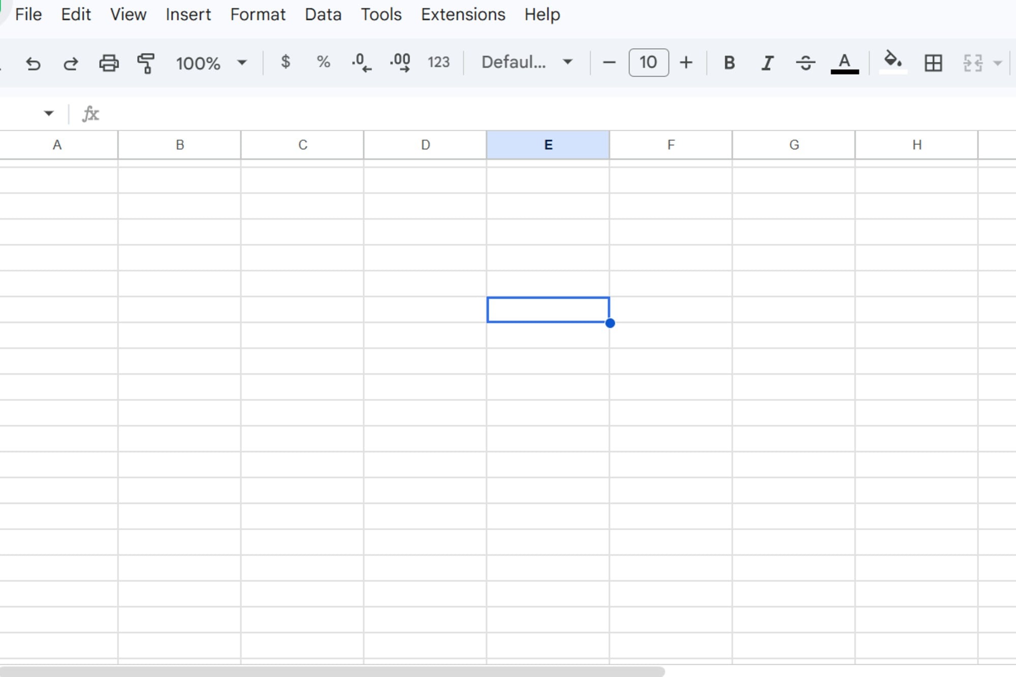Image resolution: width=1016 pixels, height=677 pixels.
Task: Open the Extensions menu
Action: point(463,14)
